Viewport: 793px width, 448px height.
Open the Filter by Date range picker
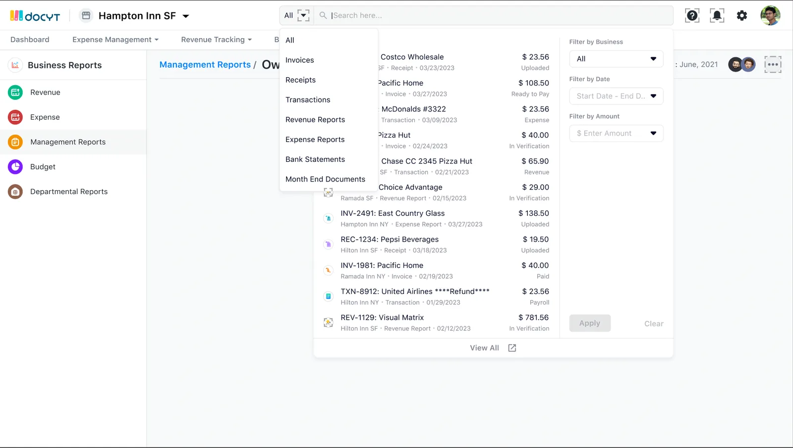(x=616, y=96)
